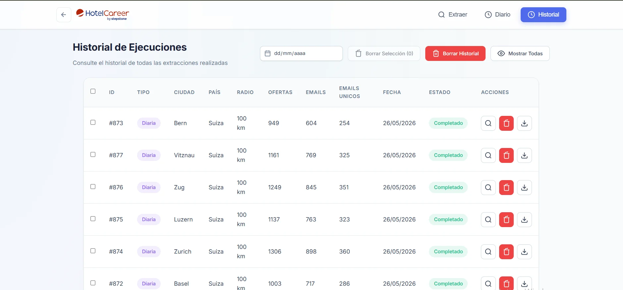This screenshot has height=290, width=623.
Task: Toggle the select-all header checkbox
Action: 93,91
